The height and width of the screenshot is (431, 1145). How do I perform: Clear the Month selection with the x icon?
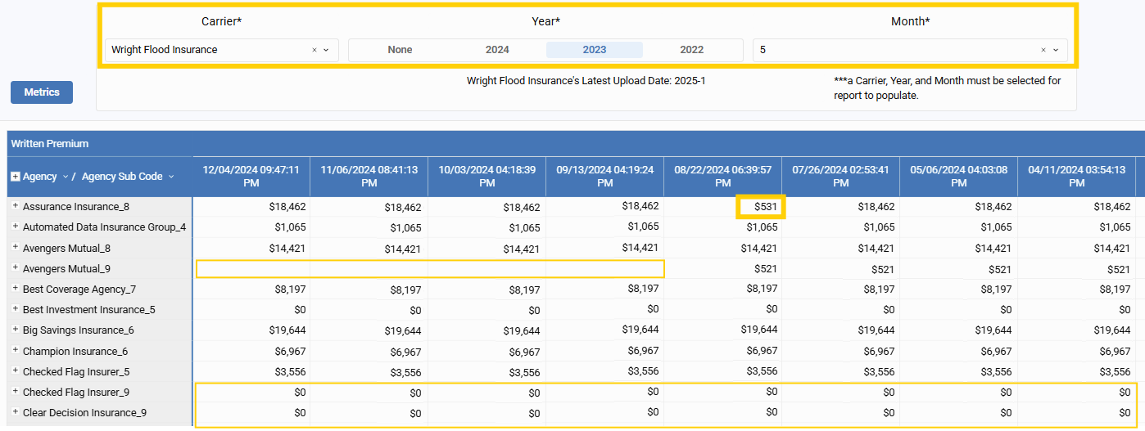pyautogui.click(x=1043, y=50)
